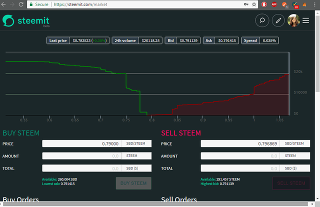
Task: Click Available 291.457 STEEM balance link
Action: [x=220, y=179]
